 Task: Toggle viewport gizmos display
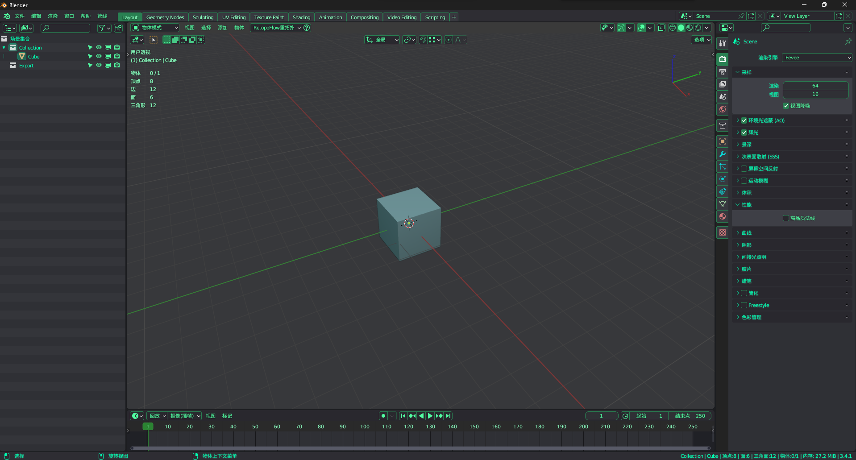pyautogui.click(x=621, y=28)
